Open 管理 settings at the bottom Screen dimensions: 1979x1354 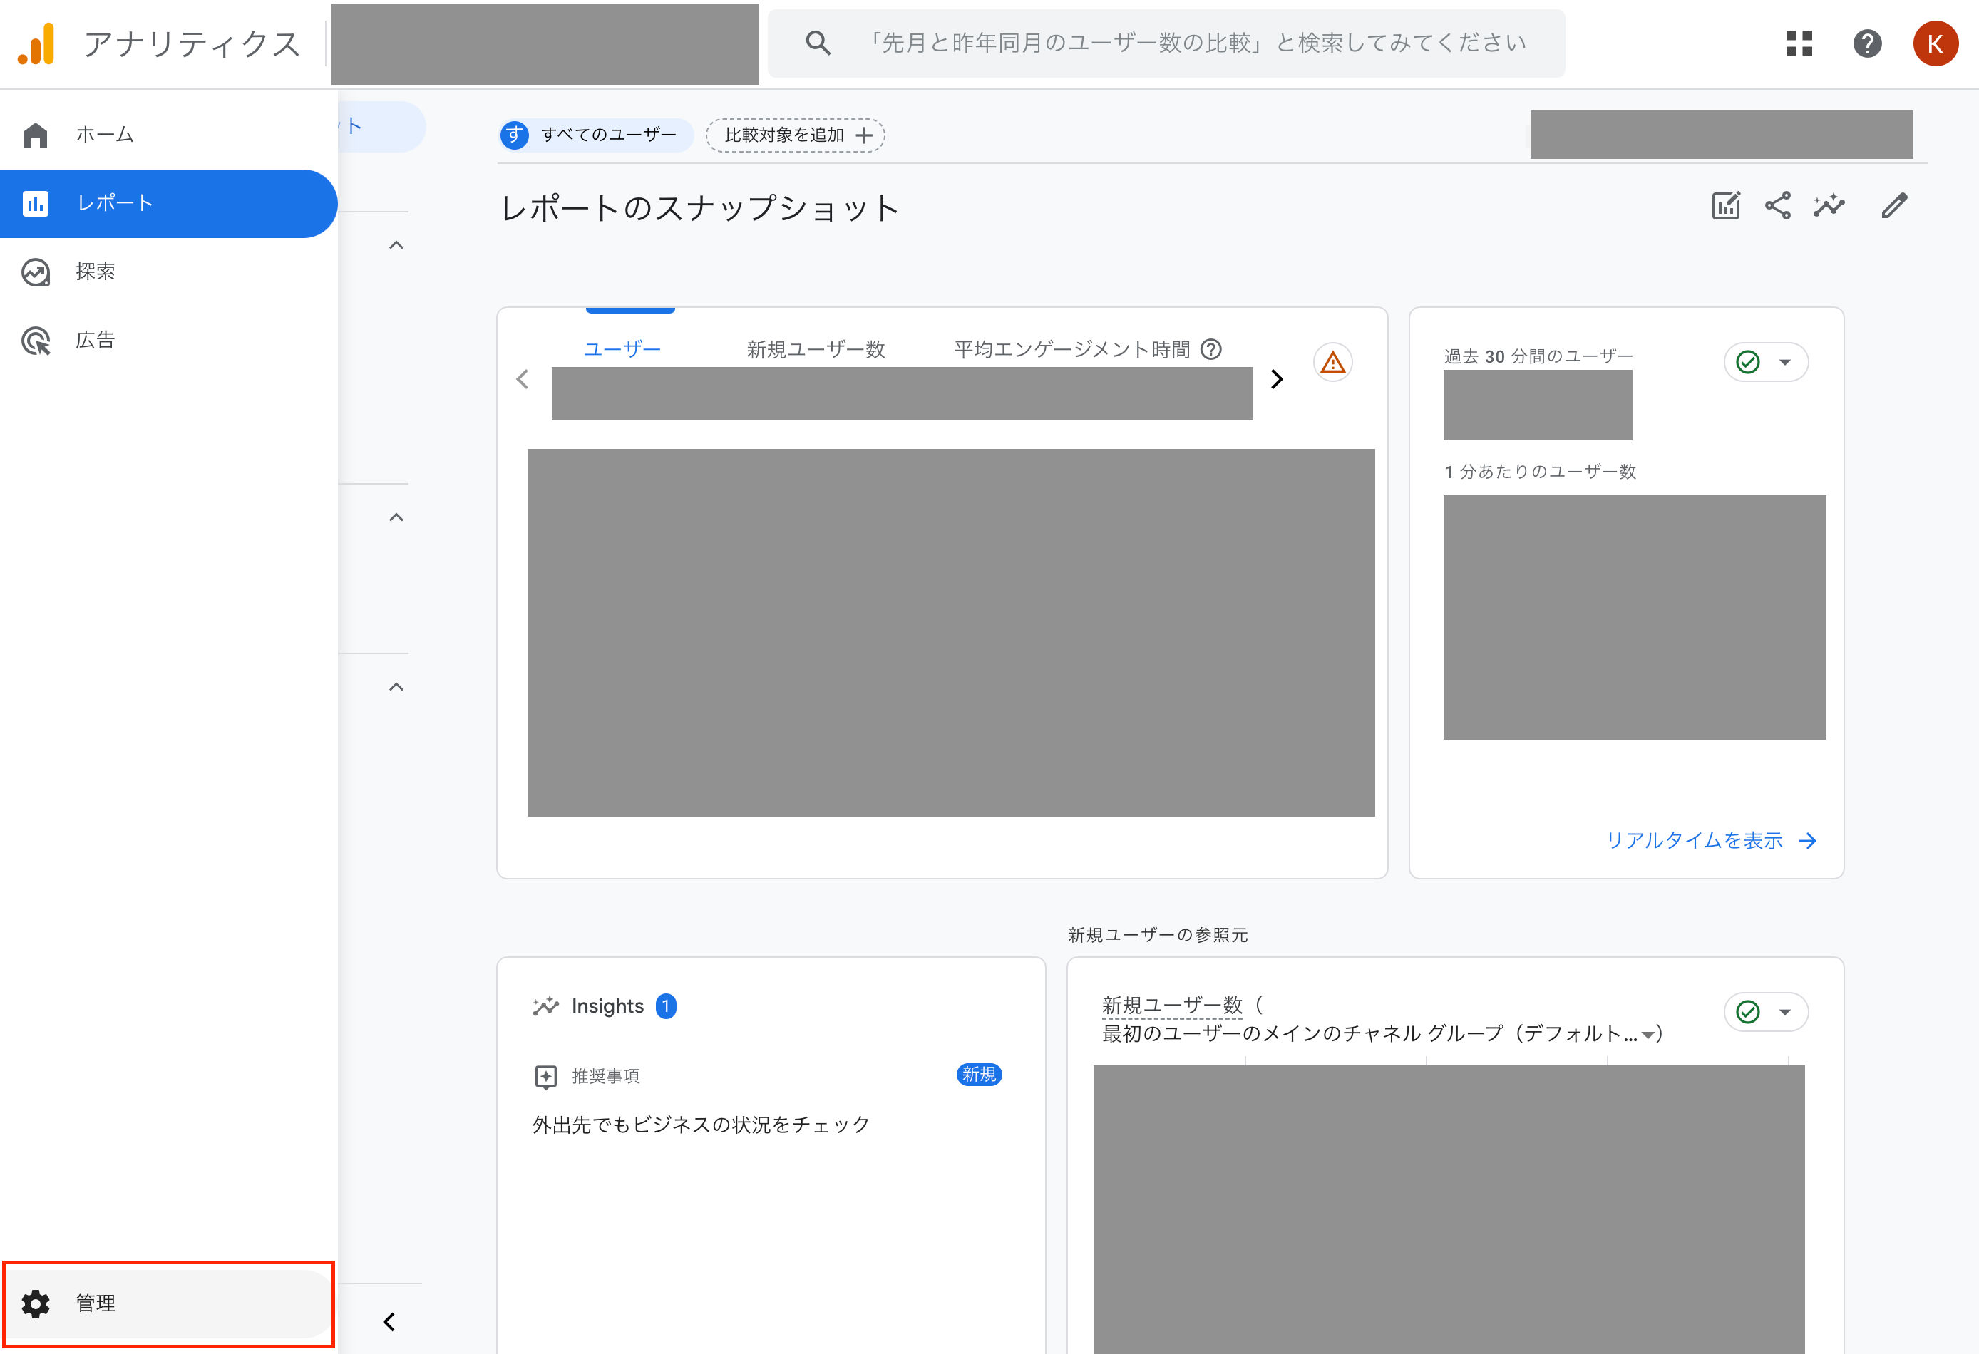click(169, 1303)
